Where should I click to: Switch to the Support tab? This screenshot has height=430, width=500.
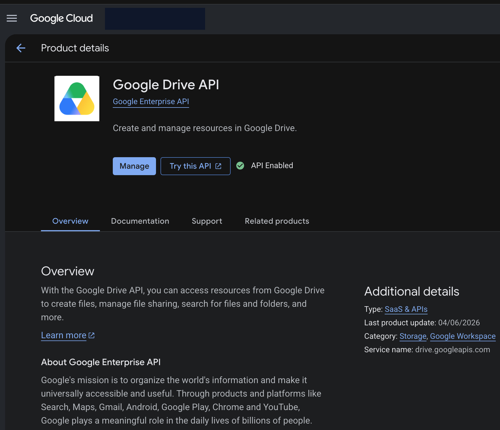click(x=207, y=221)
